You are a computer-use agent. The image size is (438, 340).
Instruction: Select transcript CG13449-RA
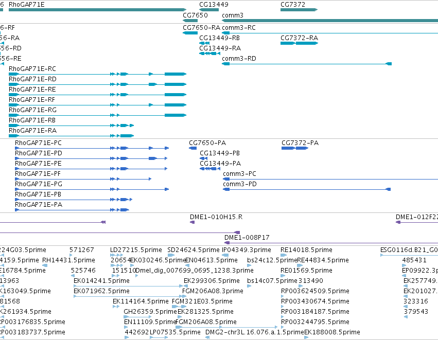[x=209, y=53]
